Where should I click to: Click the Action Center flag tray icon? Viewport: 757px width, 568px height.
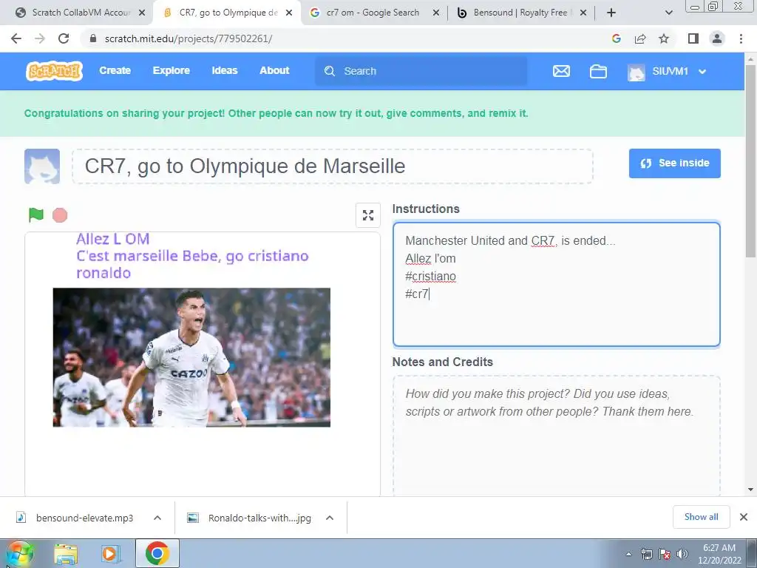pyautogui.click(x=665, y=554)
